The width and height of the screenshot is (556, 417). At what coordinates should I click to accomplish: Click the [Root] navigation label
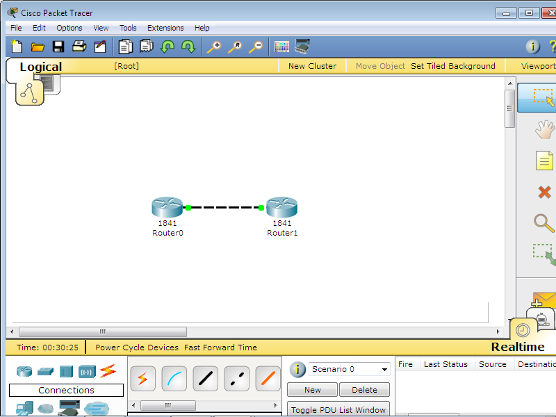click(x=126, y=66)
